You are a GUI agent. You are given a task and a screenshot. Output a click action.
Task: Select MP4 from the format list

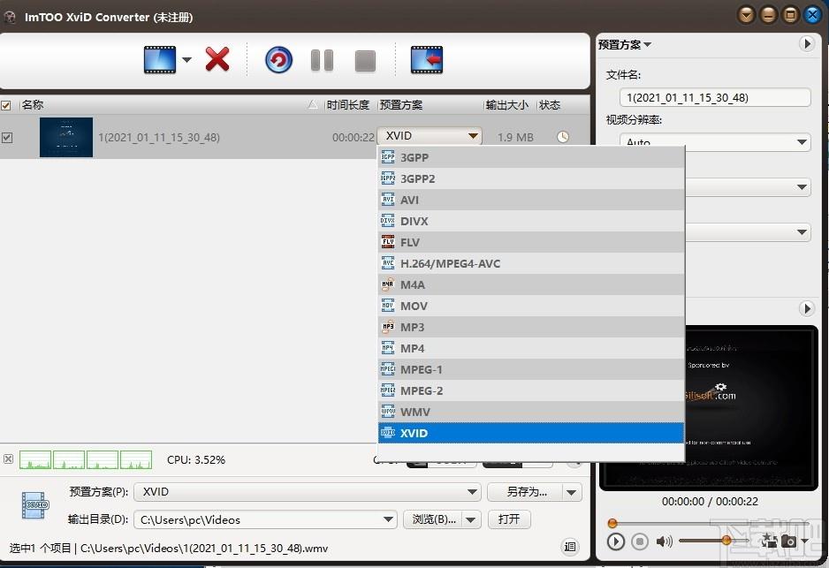click(412, 348)
